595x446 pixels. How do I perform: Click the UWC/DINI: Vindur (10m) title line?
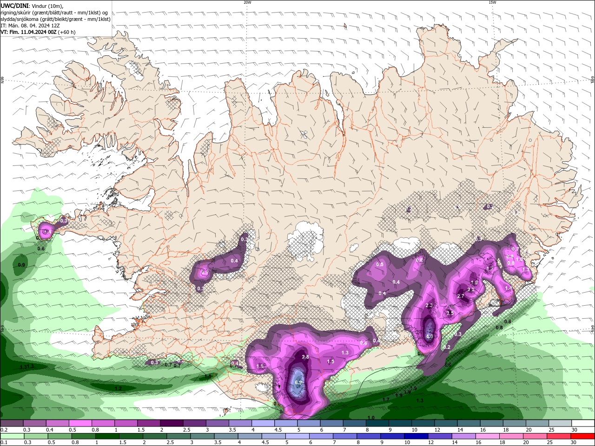pyautogui.click(x=32, y=6)
